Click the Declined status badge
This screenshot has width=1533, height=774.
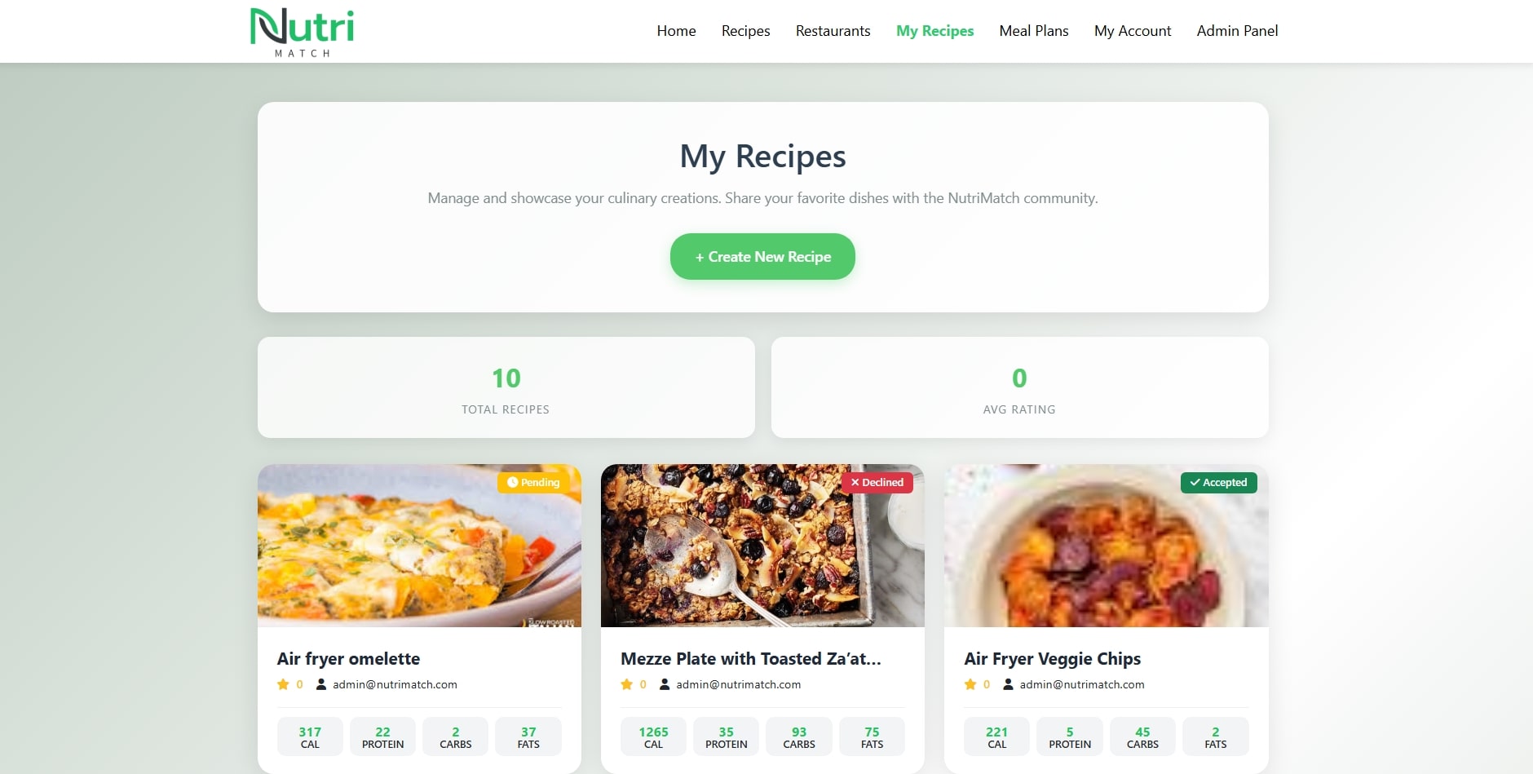coord(877,482)
